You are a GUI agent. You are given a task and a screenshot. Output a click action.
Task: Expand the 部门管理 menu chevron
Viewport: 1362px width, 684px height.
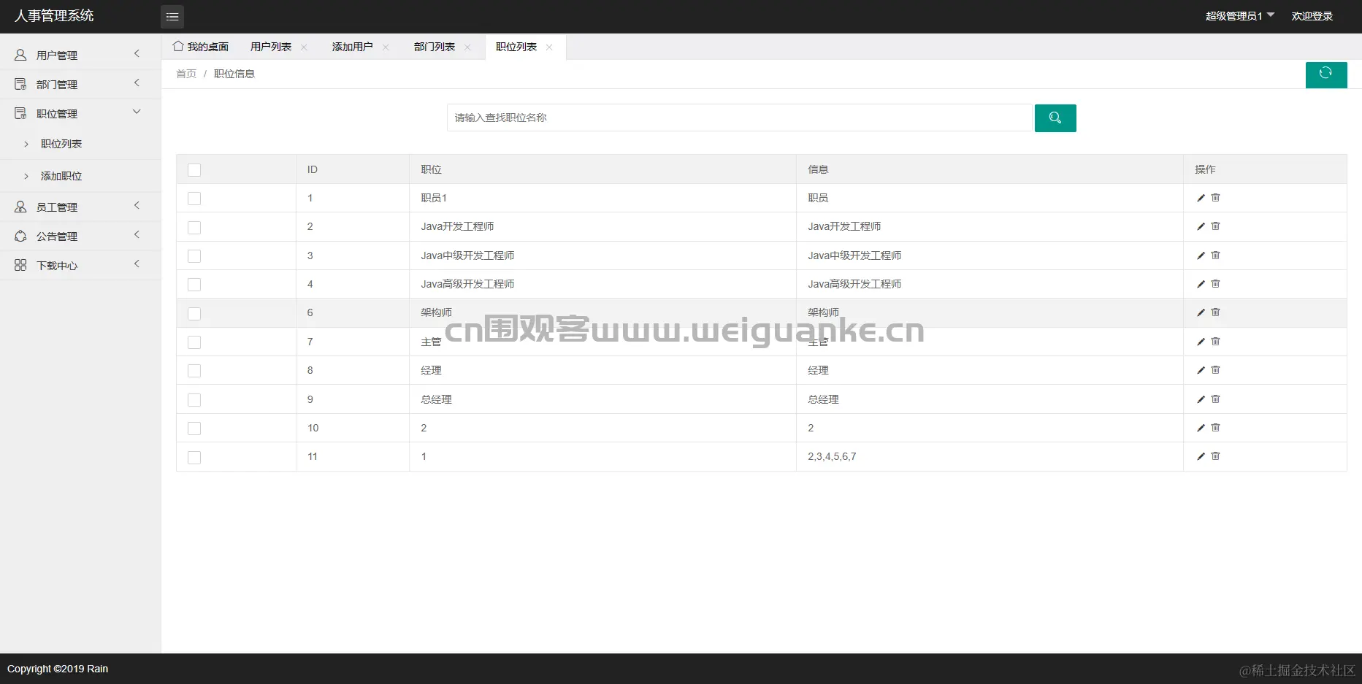pos(137,82)
